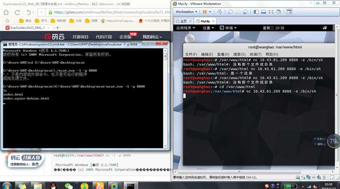Click the VMware horizontal scrollbar
The image size is (340, 189).
pyautogui.click(x=239, y=172)
